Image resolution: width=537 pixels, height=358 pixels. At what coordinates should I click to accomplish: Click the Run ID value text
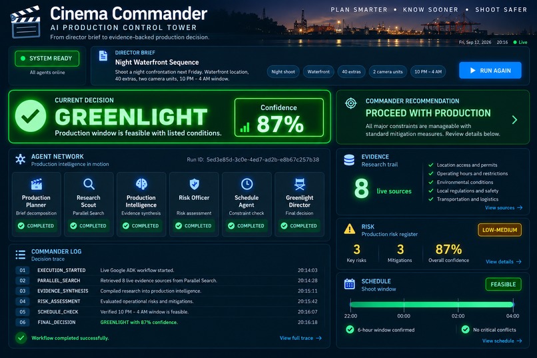click(x=263, y=159)
